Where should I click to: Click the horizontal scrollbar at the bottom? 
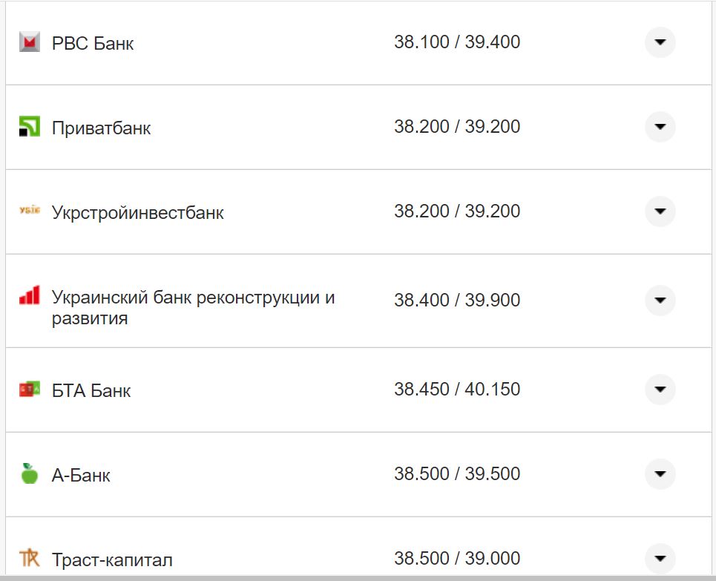(x=356, y=577)
